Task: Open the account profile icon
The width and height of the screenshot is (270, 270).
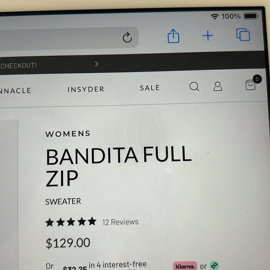Action: point(218,86)
